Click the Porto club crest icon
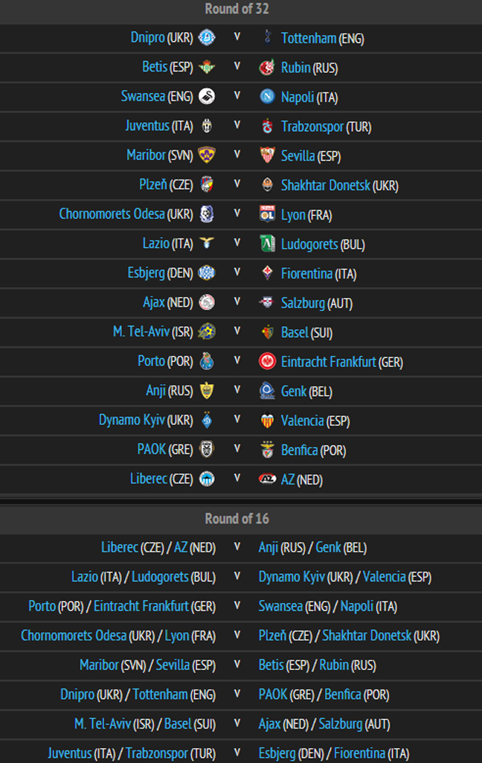 206,361
